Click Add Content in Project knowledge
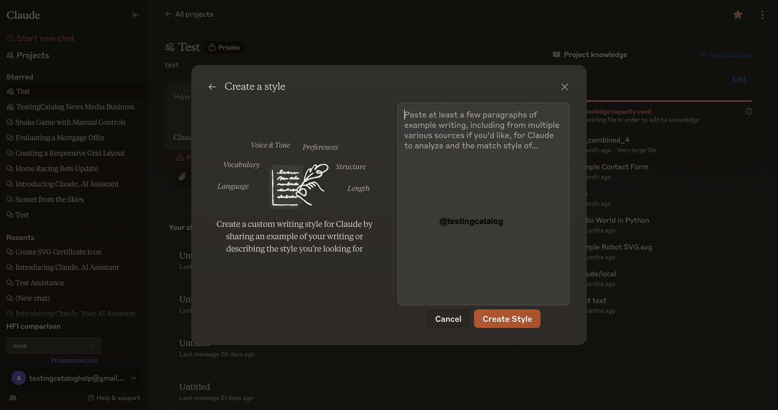778x410 pixels. (x=726, y=55)
